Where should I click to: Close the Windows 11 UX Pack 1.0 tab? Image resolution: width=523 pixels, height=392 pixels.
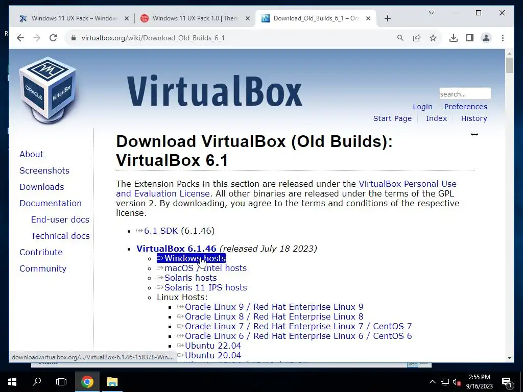(248, 19)
